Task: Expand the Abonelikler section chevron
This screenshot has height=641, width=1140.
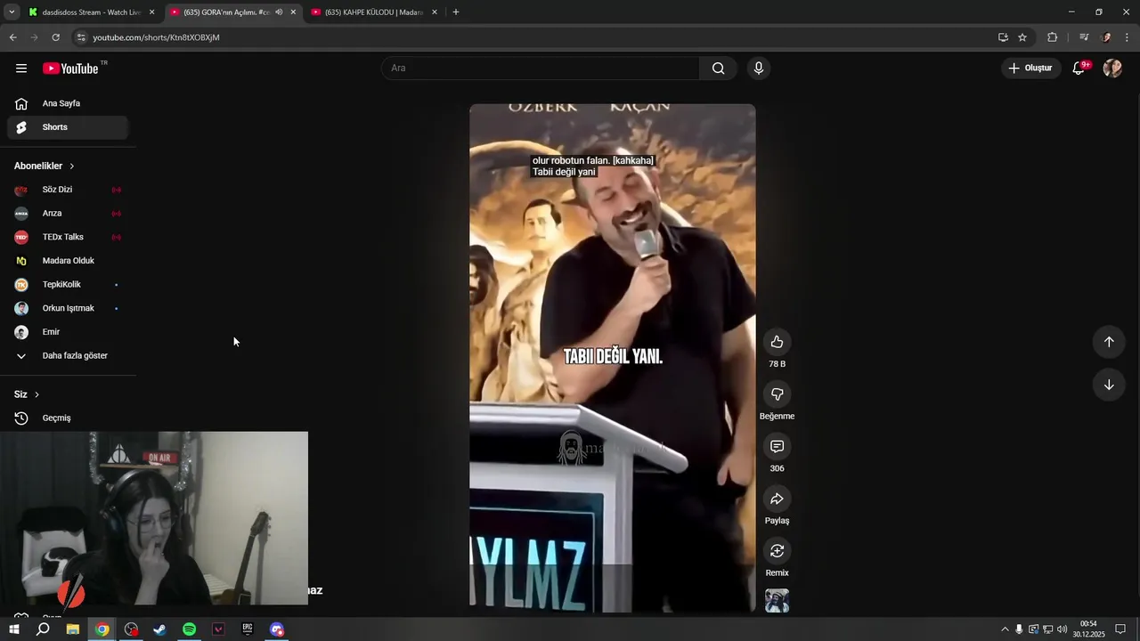Action: tap(72, 166)
